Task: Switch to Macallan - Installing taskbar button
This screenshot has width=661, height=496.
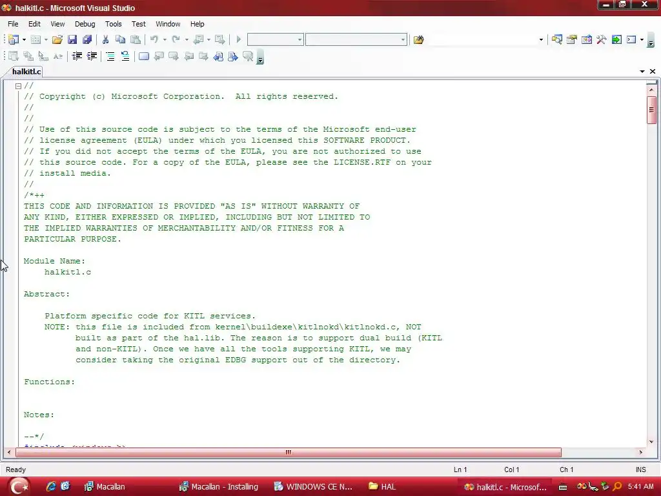Action: pos(219,487)
